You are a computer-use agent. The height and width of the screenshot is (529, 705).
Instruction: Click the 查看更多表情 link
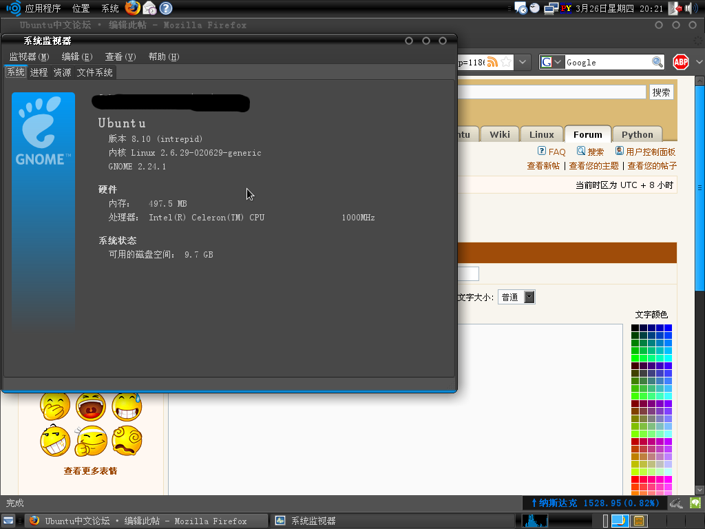pos(90,470)
